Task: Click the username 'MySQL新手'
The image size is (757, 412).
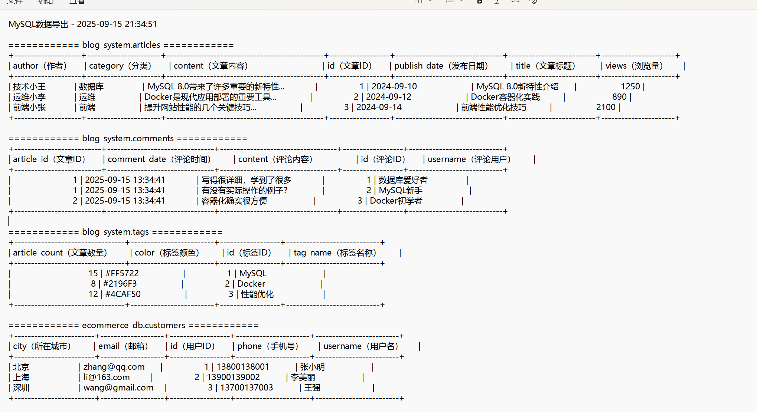Action: pyautogui.click(x=401, y=190)
